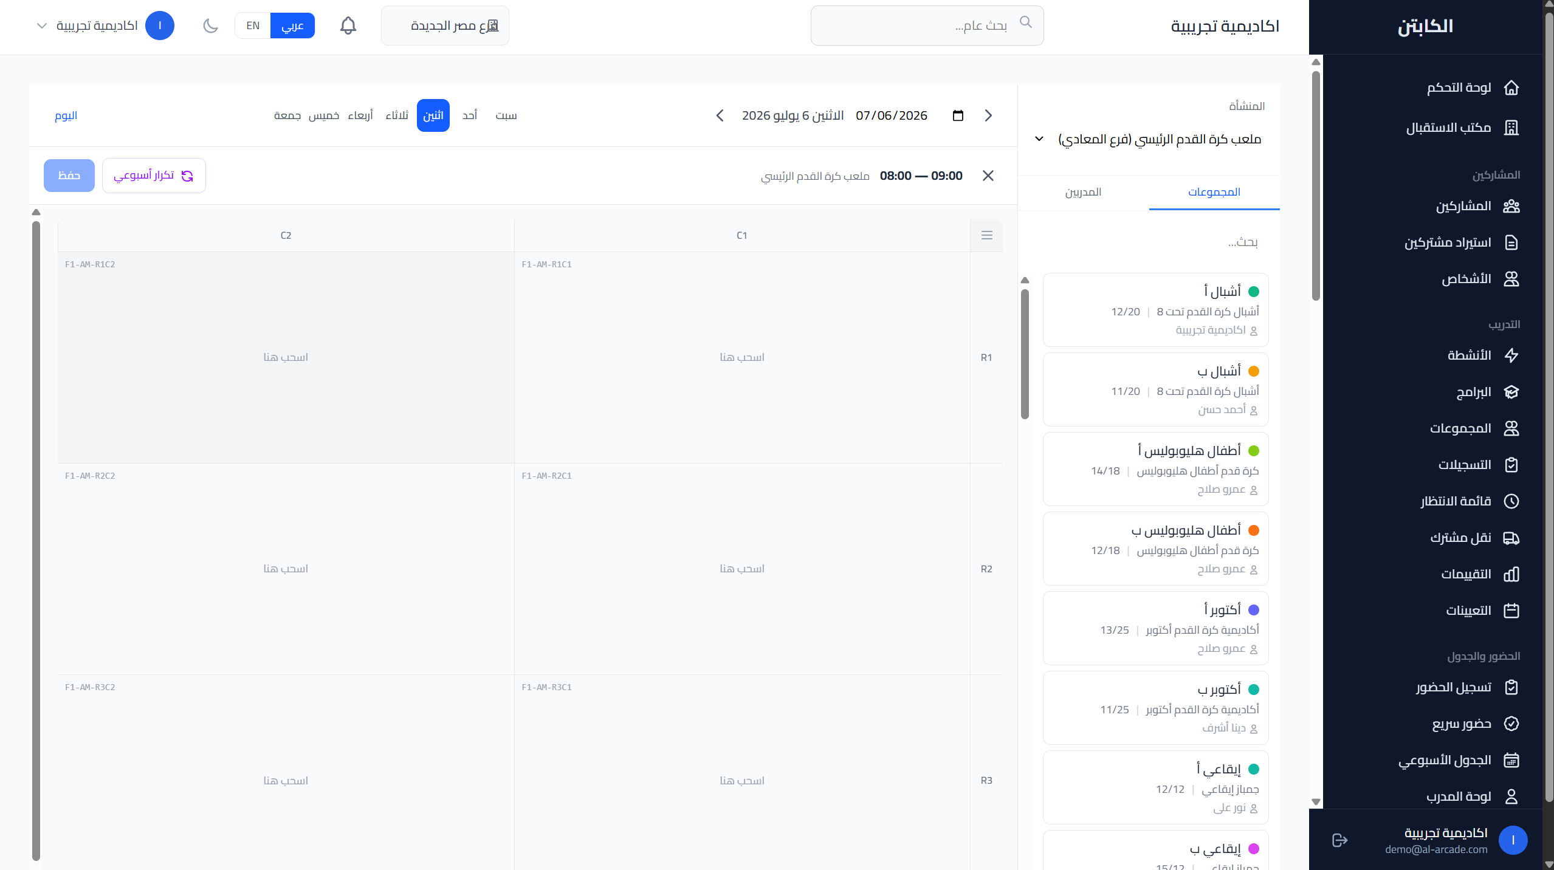Viewport: 1554px width, 870px height.
Task: Click the schedule grid scrollbar
Action: [36, 541]
